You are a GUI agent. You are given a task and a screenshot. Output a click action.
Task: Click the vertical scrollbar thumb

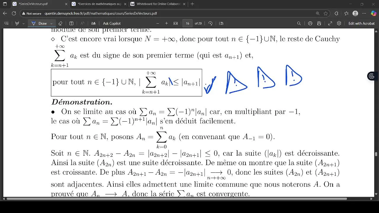point(376,154)
